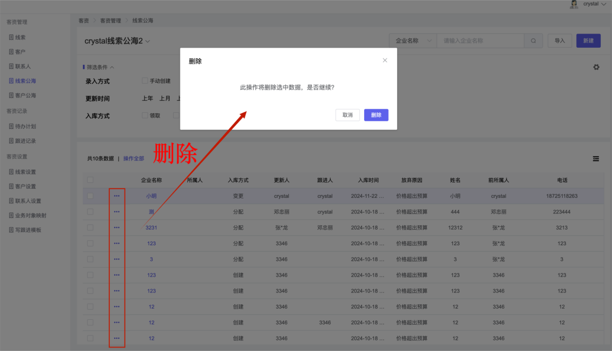Click the user avatar icon
The width and height of the screenshot is (612, 351).
[574, 4]
